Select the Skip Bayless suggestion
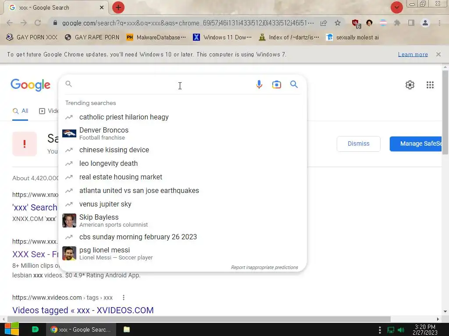 [x=182, y=220]
